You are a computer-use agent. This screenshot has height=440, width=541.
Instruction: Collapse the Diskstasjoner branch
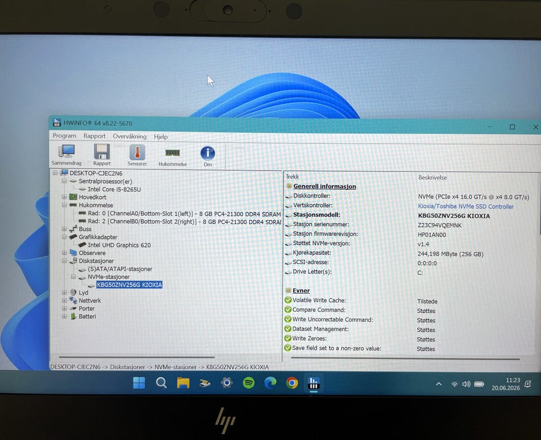(x=64, y=261)
